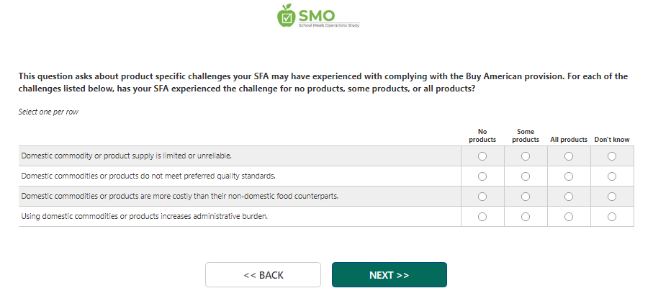
Task: Mark 'Don't know' for limited domestic supply
Action: [x=612, y=156]
